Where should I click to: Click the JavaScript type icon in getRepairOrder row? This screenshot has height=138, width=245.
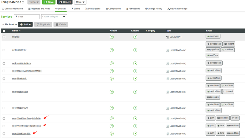pyautogui.click(x=168, y=50)
